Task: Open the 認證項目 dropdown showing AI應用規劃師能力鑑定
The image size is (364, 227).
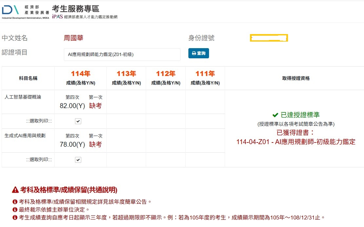Action: [x=122, y=54]
